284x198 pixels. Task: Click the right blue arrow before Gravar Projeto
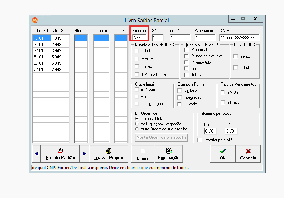pos(85,153)
